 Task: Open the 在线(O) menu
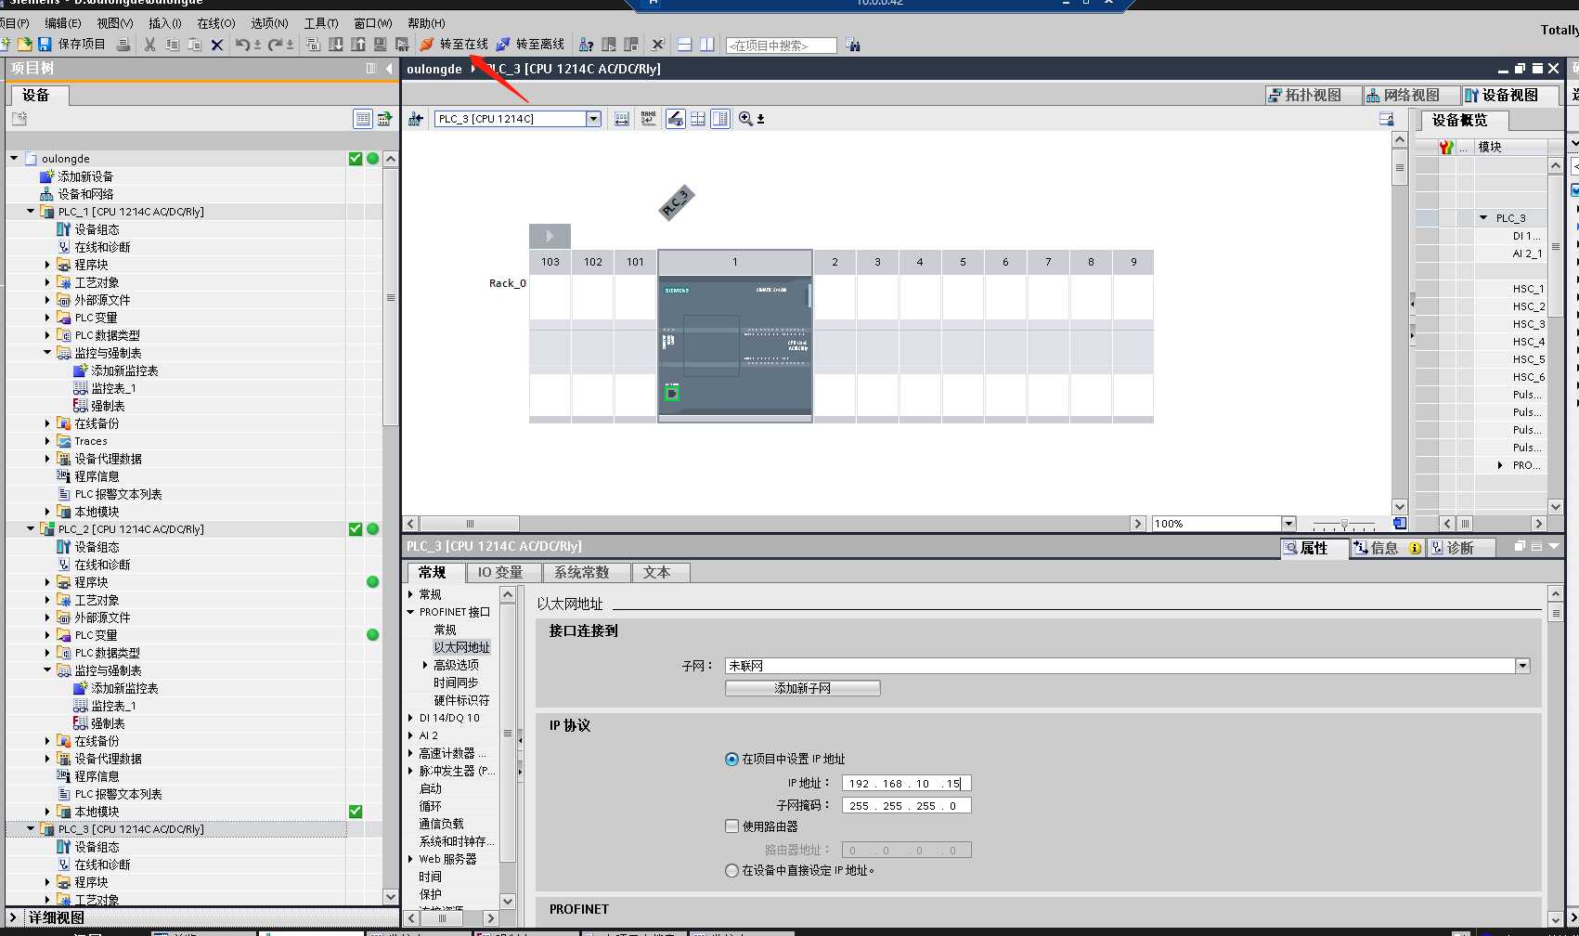pyautogui.click(x=216, y=23)
